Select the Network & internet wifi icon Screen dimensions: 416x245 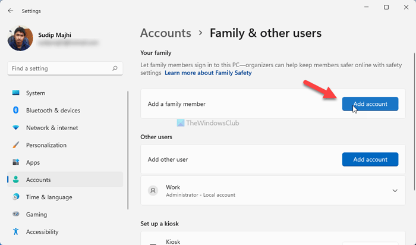click(x=15, y=128)
